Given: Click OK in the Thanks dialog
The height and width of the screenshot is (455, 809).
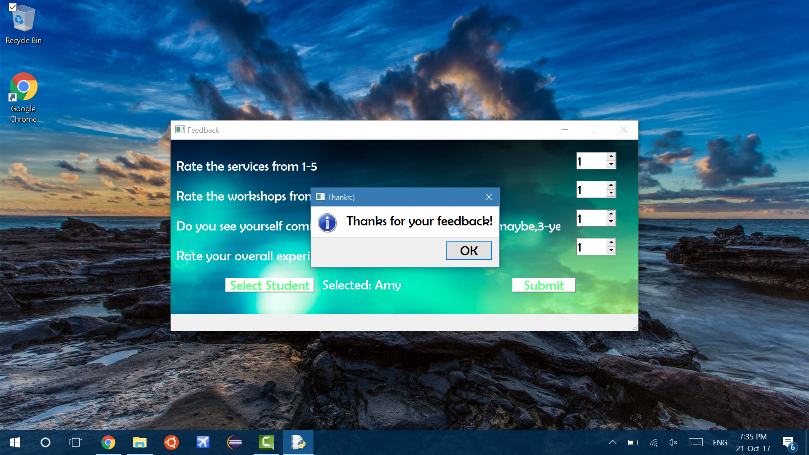Looking at the screenshot, I should tap(469, 251).
